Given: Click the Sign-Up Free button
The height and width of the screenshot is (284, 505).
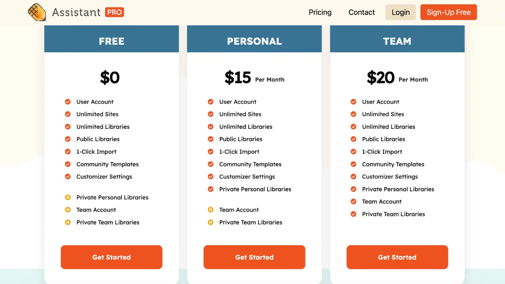Looking at the screenshot, I should pyautogui.click(x=448, y=12).
